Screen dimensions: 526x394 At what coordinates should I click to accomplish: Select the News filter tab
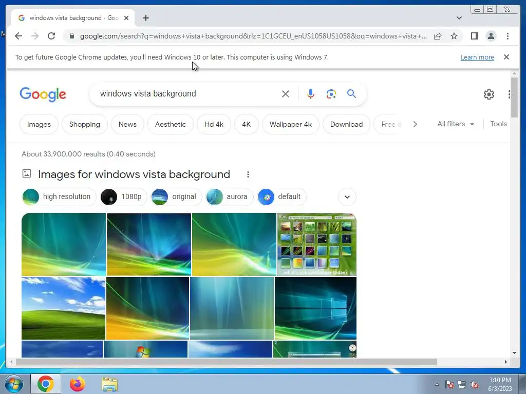click(x=127, y=124)
